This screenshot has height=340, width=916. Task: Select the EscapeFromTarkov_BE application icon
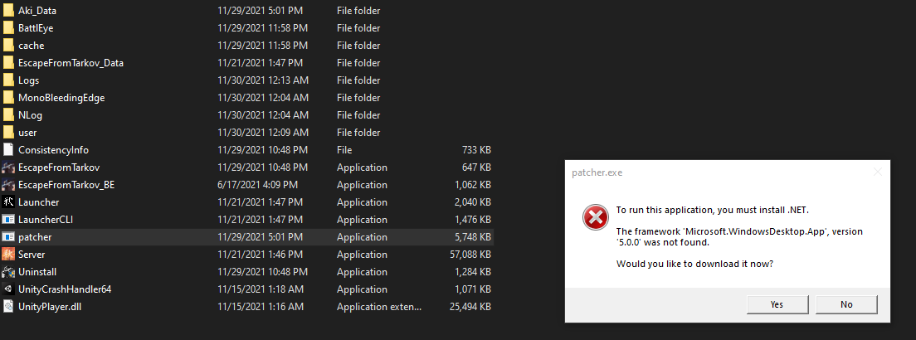(8, 185)
